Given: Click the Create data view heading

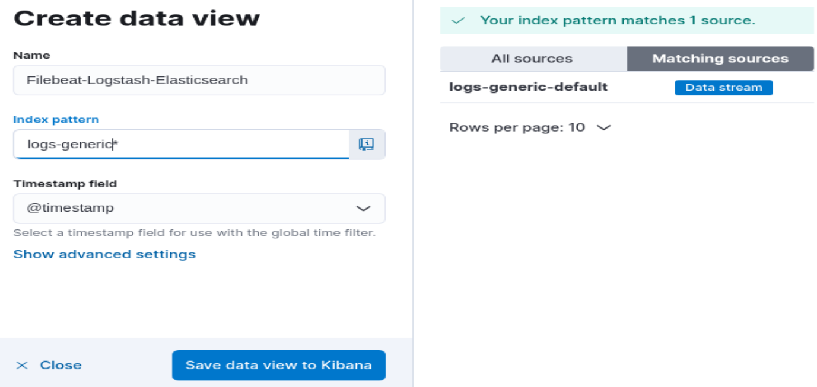Looking at the screenshot, I should (137, 18).
